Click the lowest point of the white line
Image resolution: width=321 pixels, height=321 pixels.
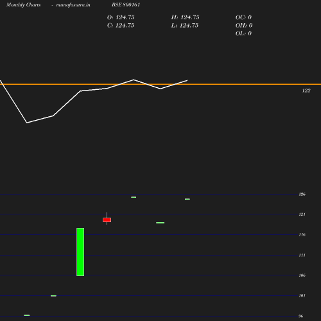tap(27, 123)
